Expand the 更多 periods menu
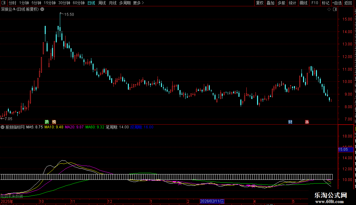The image size is (356, 205). click(138, 3)
